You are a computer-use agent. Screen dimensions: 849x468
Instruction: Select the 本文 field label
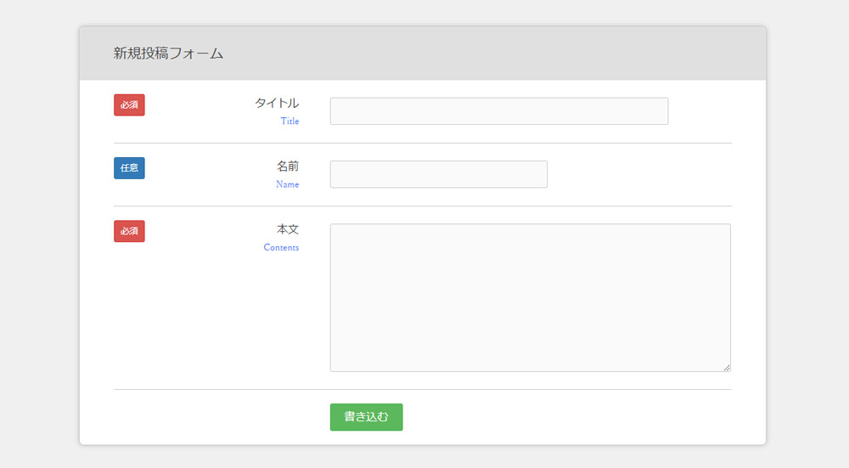[288, 229]
